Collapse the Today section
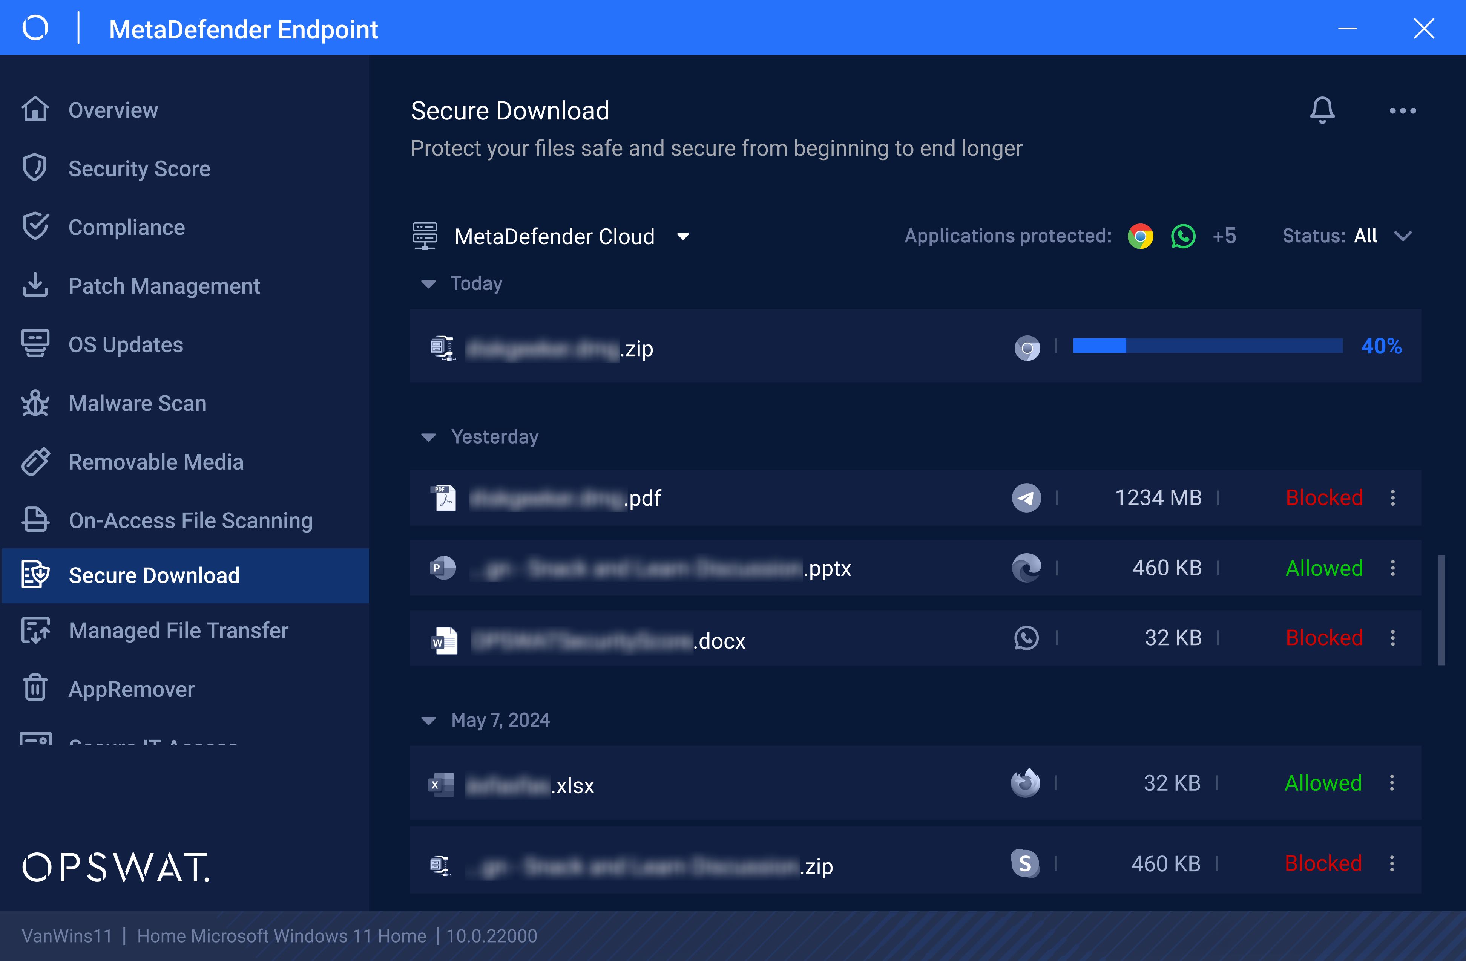Screen dimensions: 1466x961 pos(428,284)
